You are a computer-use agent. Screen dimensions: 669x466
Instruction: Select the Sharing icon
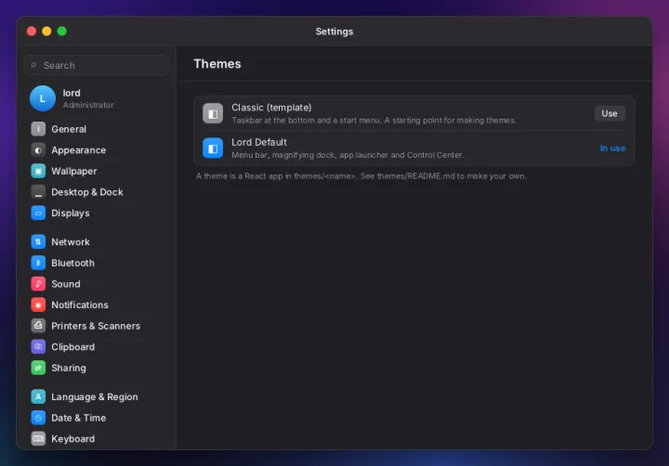click(x=38, y=368)
